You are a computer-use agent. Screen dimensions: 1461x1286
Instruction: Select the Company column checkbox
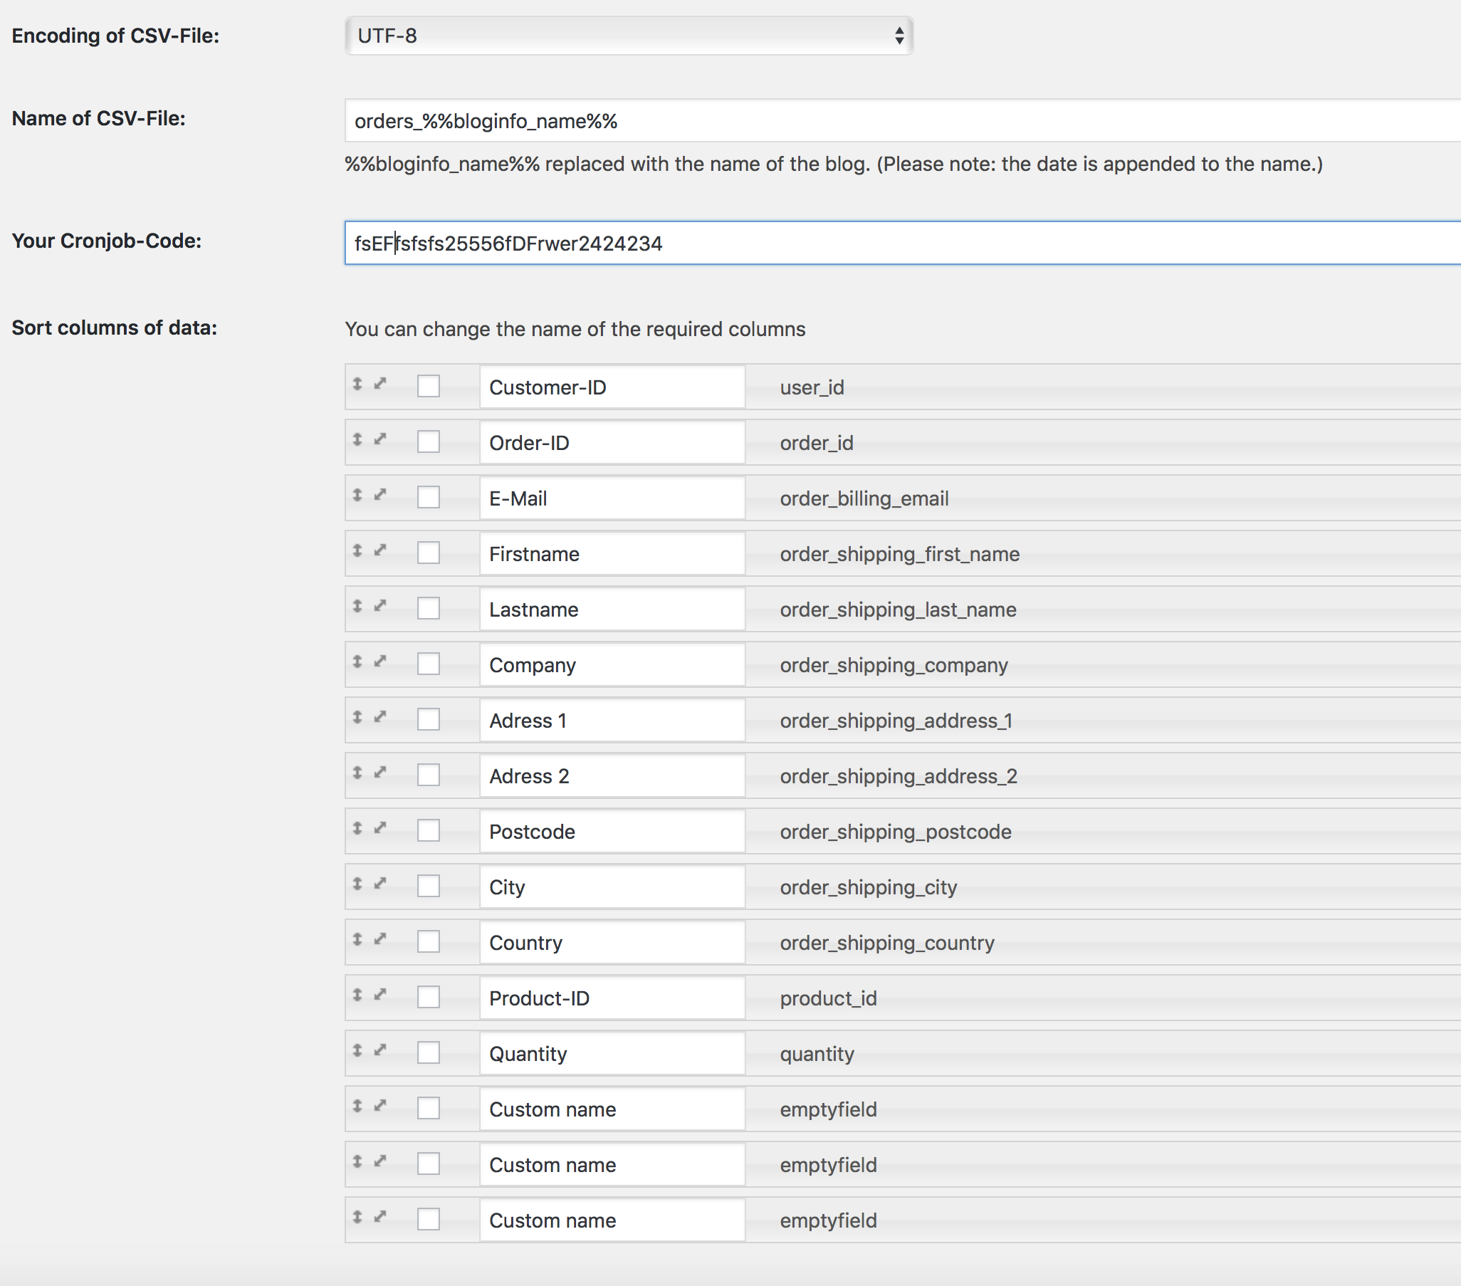pyautogui.click(x=428, y=664)
